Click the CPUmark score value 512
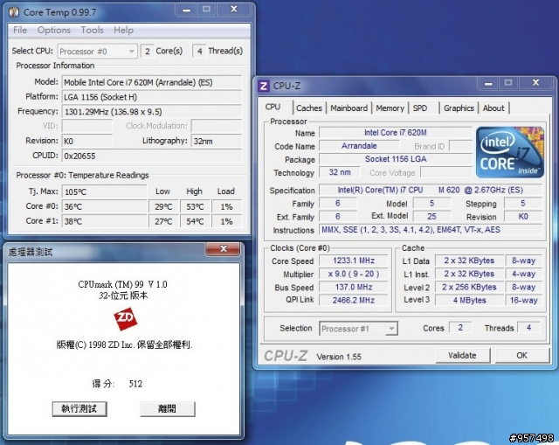This screenshot has height=445, width=559. click(x=135, y=384)
